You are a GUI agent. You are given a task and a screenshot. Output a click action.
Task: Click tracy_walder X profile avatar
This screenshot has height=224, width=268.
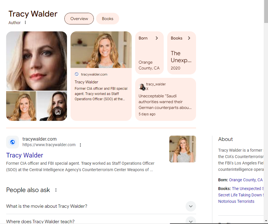point(142,87)
